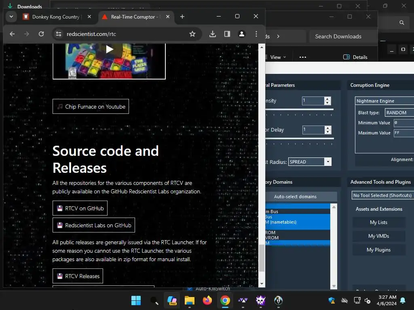Play the video thumbnail

tap(109, 49)
